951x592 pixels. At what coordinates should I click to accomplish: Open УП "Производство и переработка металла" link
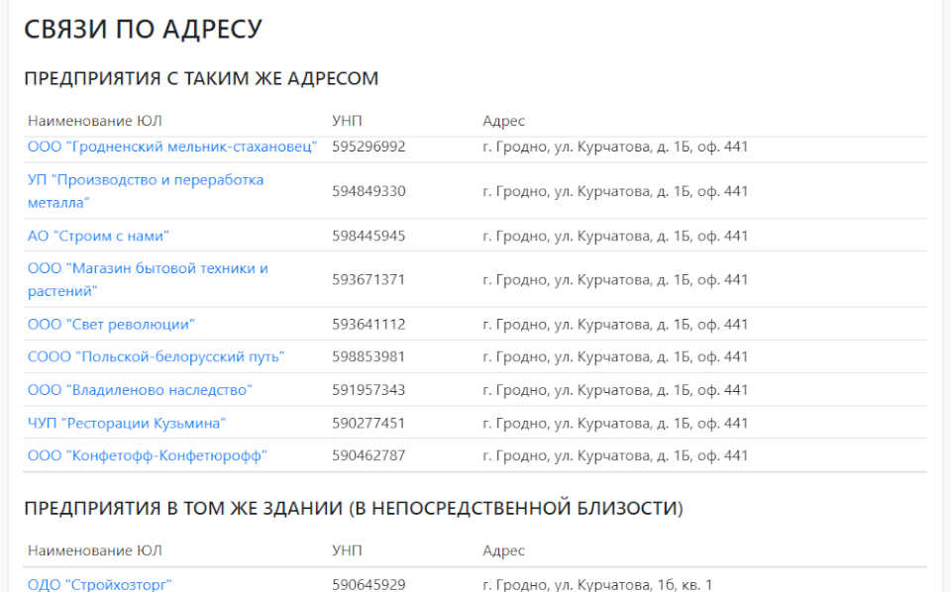(144, 190)
